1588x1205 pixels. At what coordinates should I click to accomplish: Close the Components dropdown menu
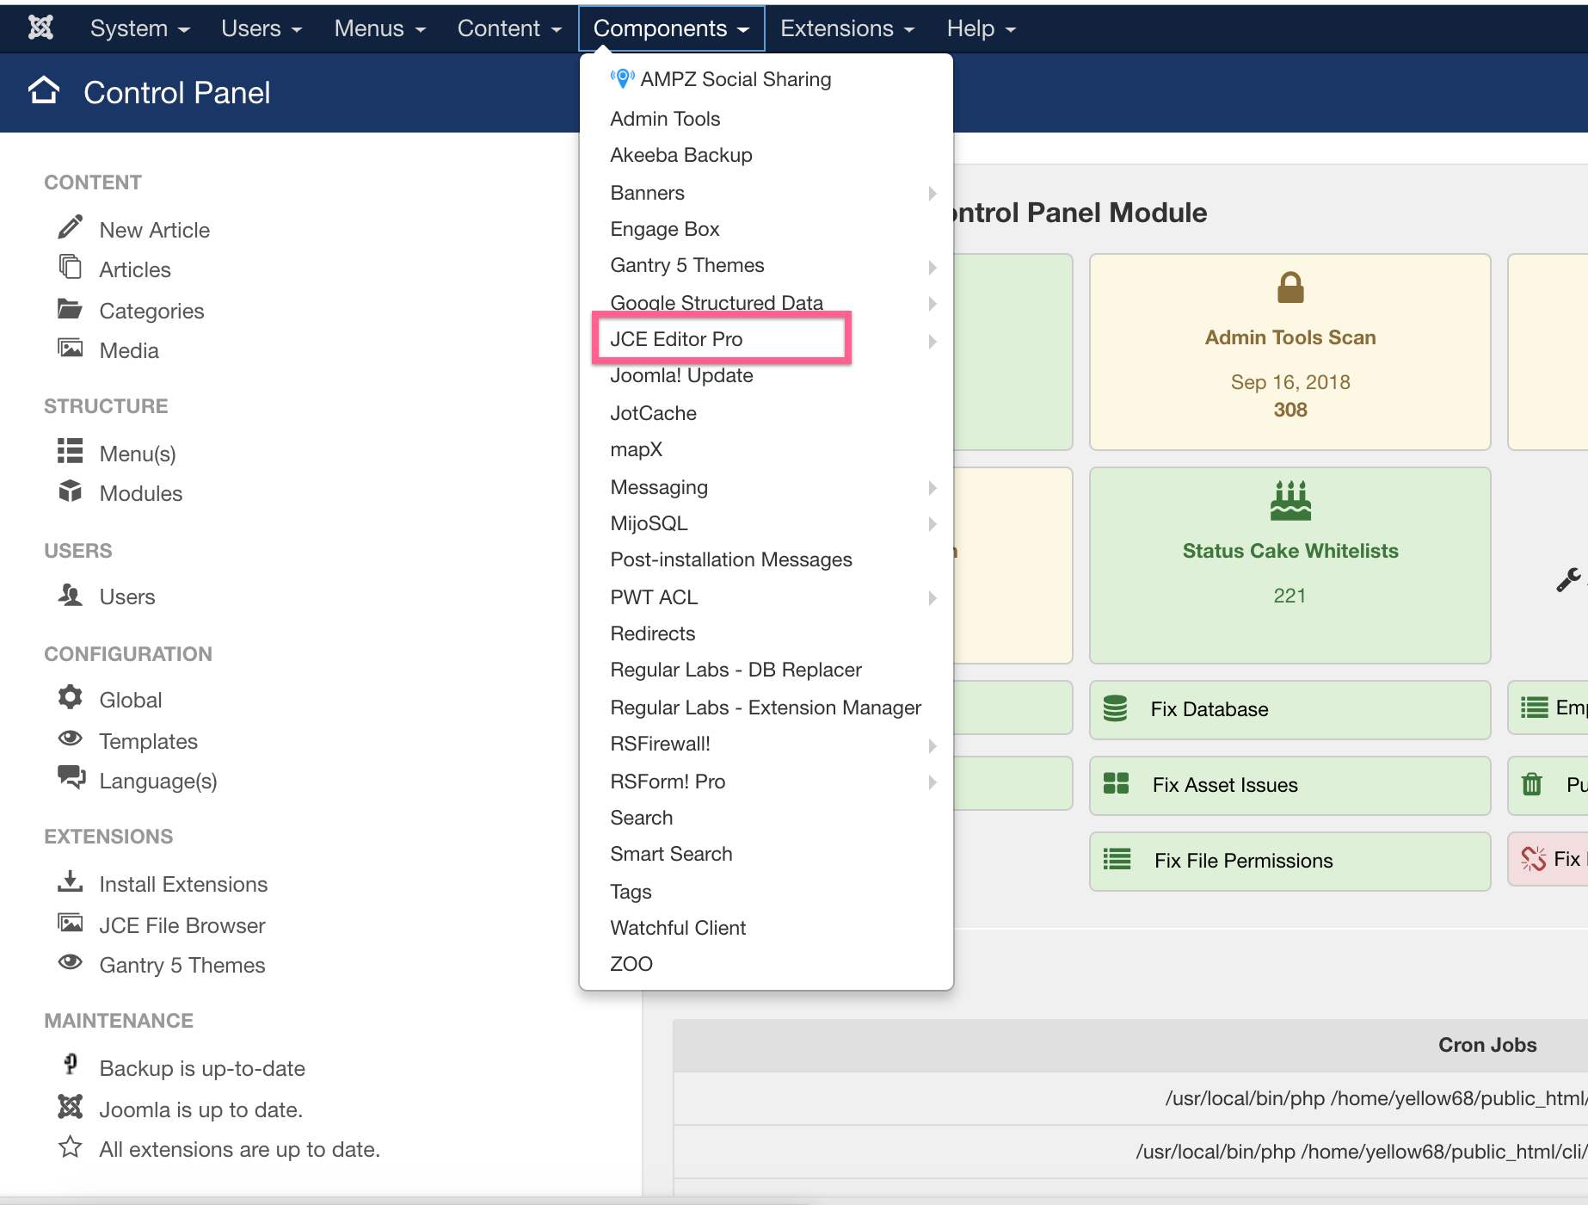[671, 28]
